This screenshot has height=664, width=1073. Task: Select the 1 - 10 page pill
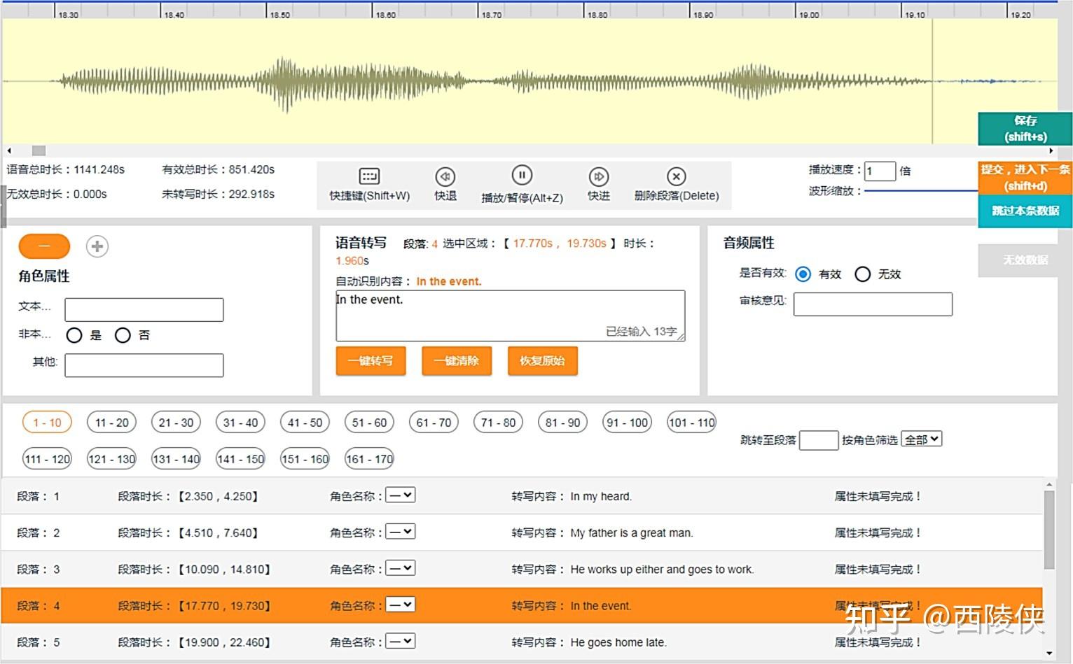(48, 423)
